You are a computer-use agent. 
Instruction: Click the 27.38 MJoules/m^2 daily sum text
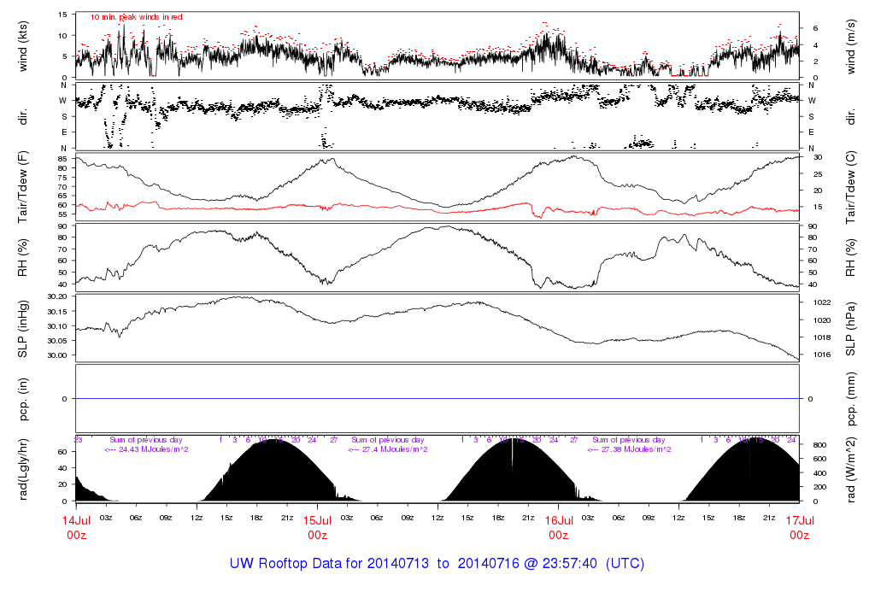click(x=629, y=449)
